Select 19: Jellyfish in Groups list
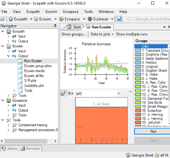This screenshot has height=158, width=170. (x=151, y=122)
